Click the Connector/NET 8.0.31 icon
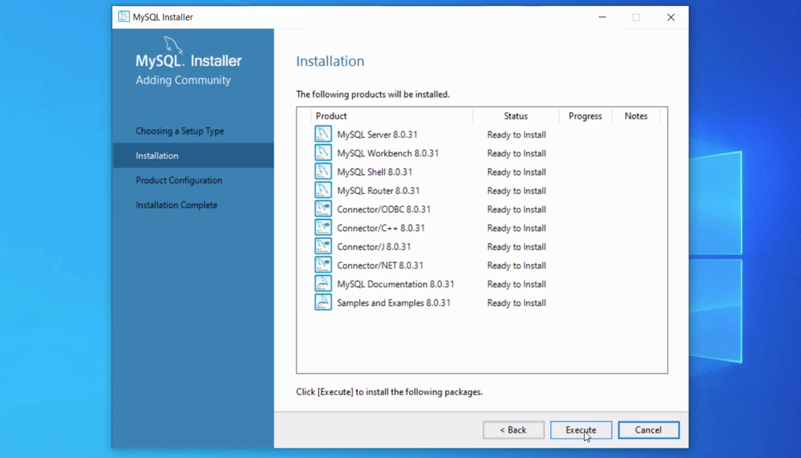The width and height of the screenshot is (801, 458). click(x=323, y=265)
